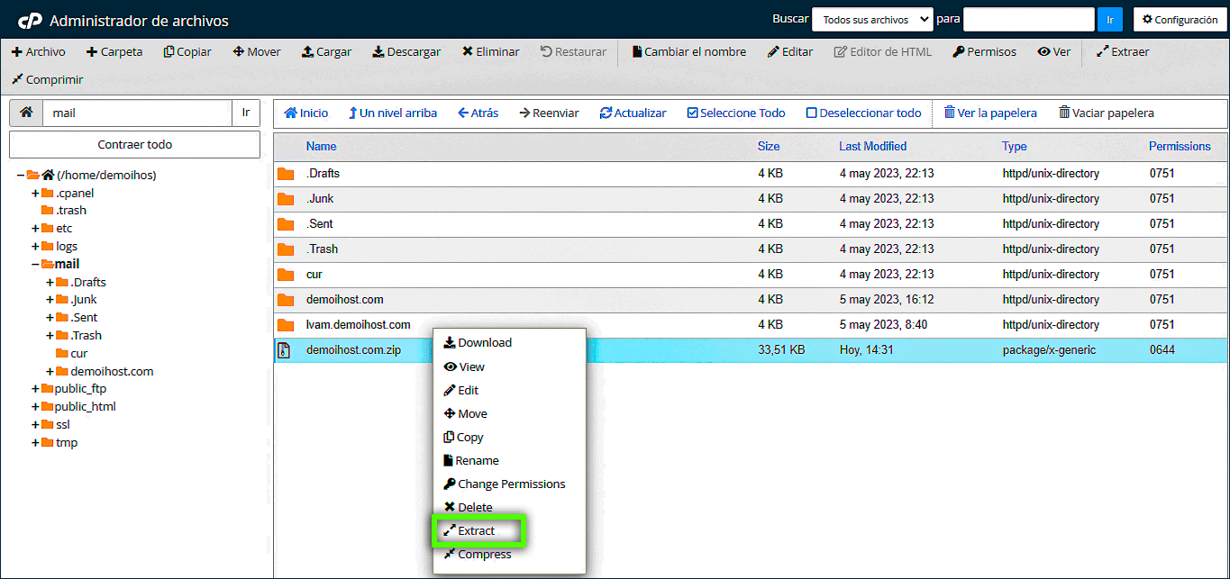Open Permisos from the toolbar
The image size is (1230, 579).
(984, 52)
